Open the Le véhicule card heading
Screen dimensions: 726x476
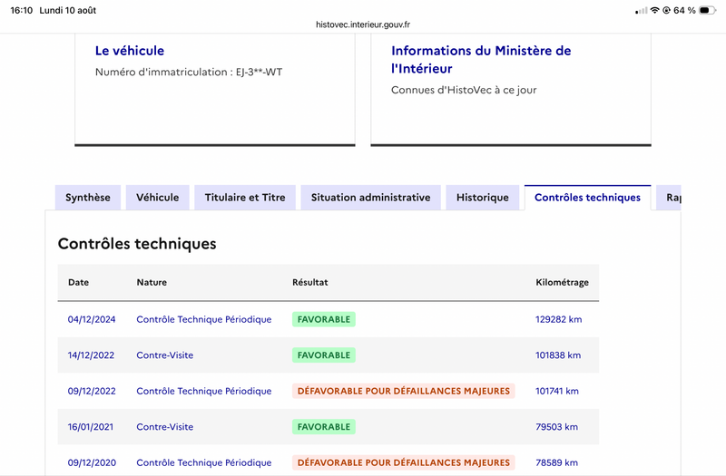[x=130, y=51]
